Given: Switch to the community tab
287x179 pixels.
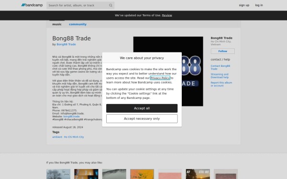Looking at the screenshot, I should coord(77,24).
